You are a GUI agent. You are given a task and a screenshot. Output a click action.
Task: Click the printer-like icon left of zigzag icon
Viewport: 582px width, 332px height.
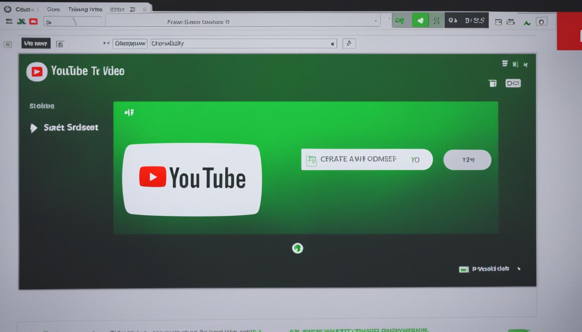[x=511, y=21]
